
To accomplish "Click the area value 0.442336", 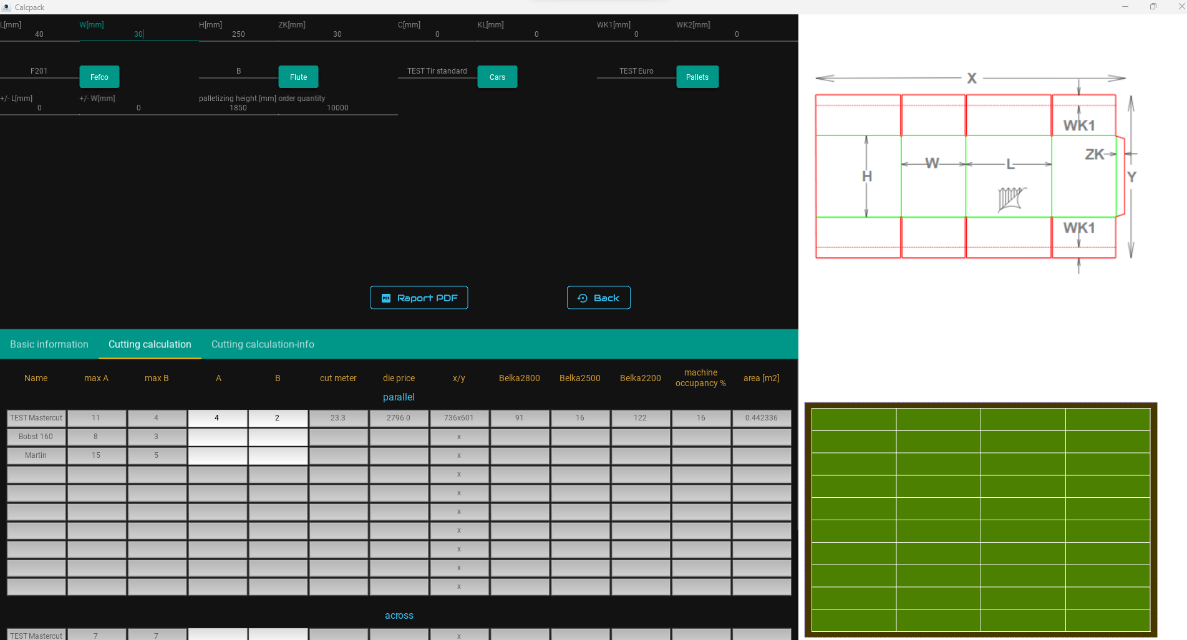I will click(762, 418).
